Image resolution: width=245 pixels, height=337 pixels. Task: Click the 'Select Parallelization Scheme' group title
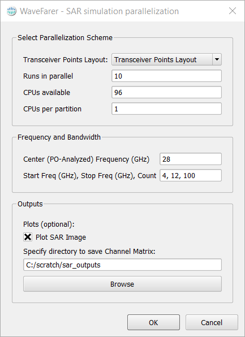pos(65,38)
